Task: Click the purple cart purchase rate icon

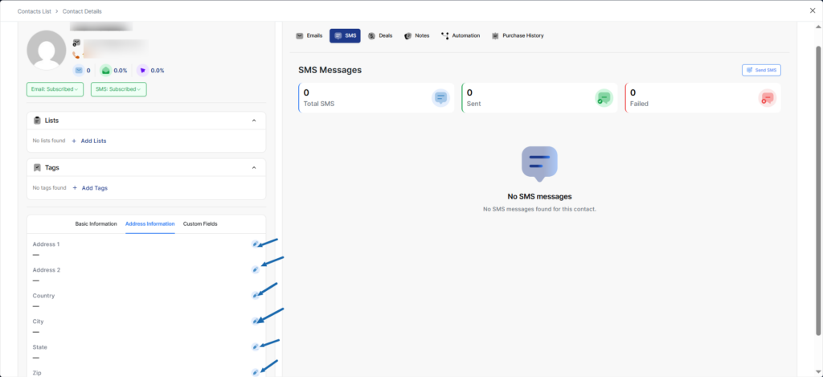Action: 142,71
